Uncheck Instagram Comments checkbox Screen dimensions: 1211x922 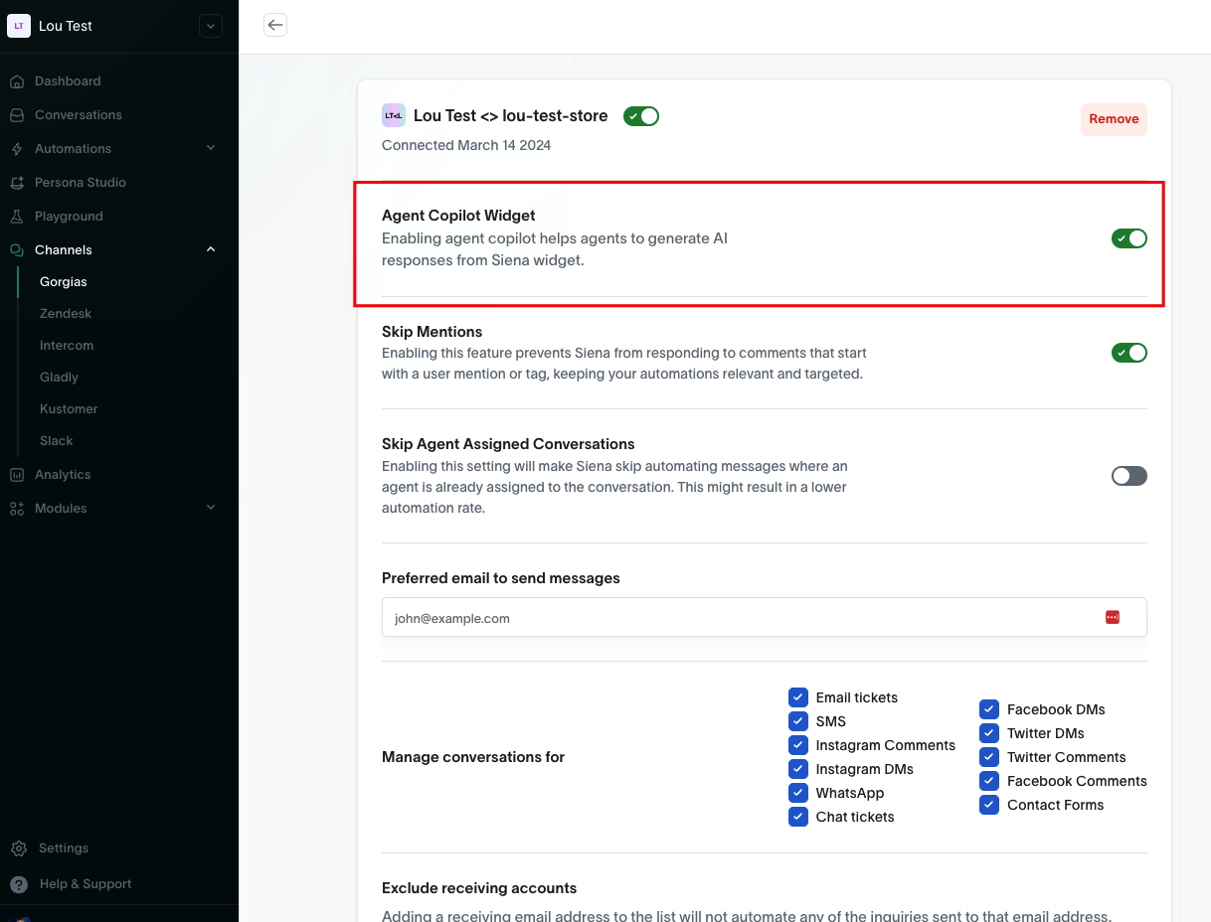coord(798,745)
